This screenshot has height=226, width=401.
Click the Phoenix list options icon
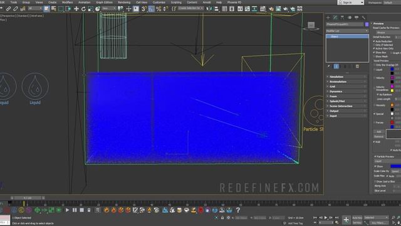98,210
